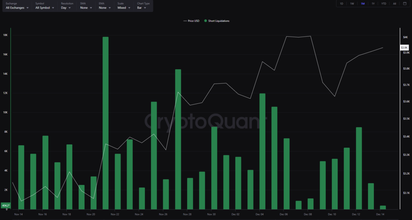Screen dimensions: 412x220
Task: Click the Dec 04 liquidation bar
Action: tap(262, 152)
